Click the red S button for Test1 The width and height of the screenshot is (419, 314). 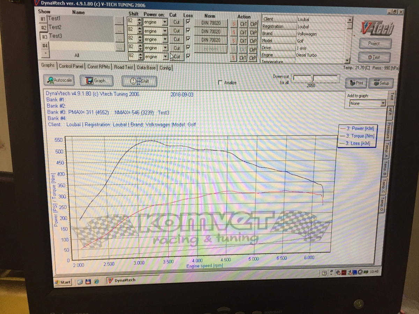[234, 24]
